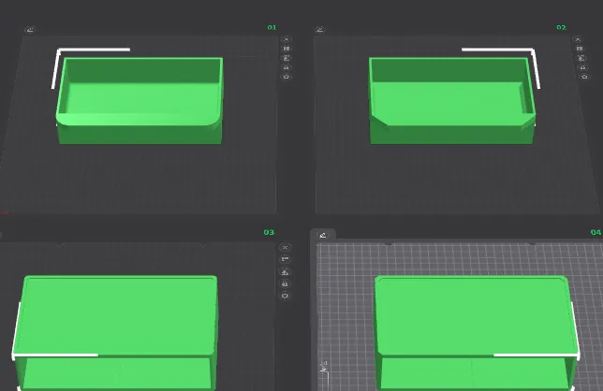Edit plate 02 name using pencil icon

click(320, 29)
